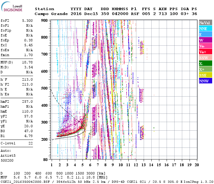The height and width of the screenshot is (184, 214).
Task: Select the X- dark green legend swatch
Action: [205, 63]
